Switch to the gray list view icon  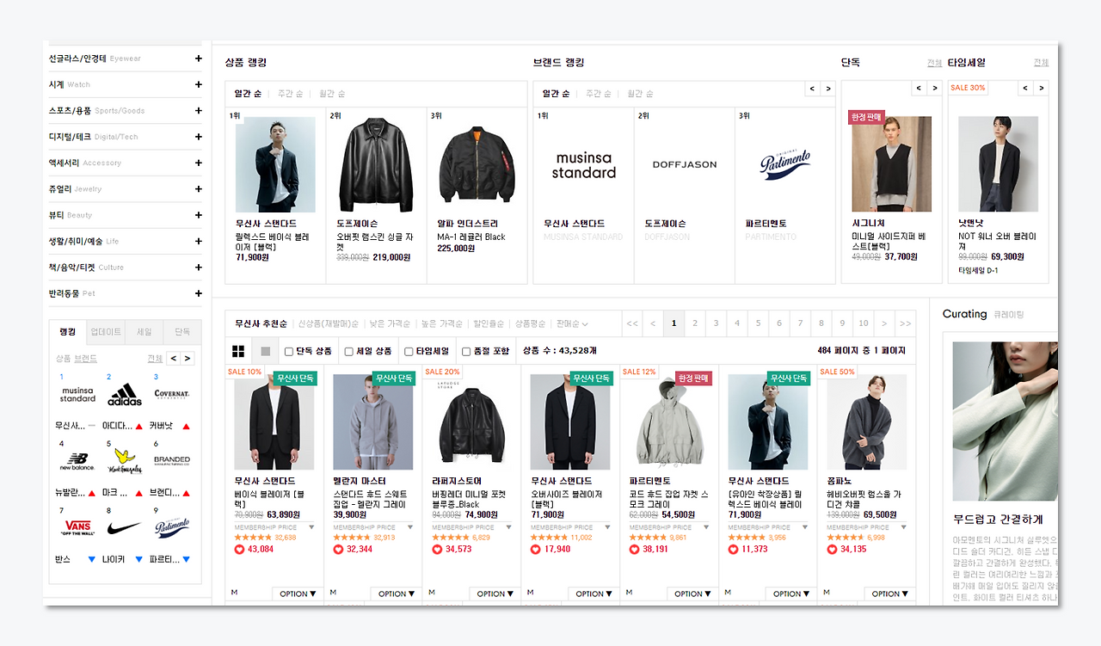click(x=266, y=351)
